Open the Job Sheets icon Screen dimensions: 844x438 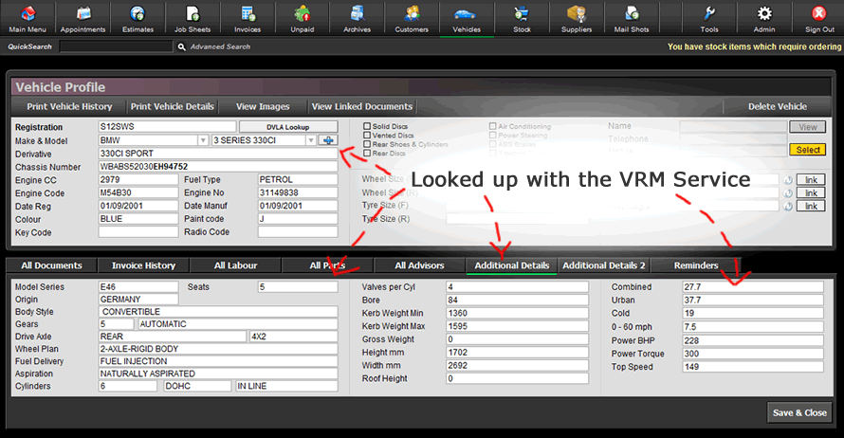pyautogui.click(x=193, y=14)
